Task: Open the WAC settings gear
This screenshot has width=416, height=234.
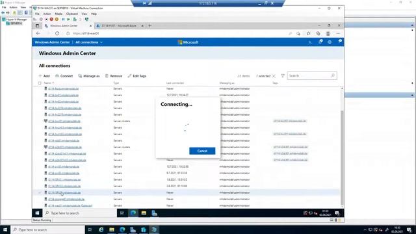Action: (x=330, y=42)
